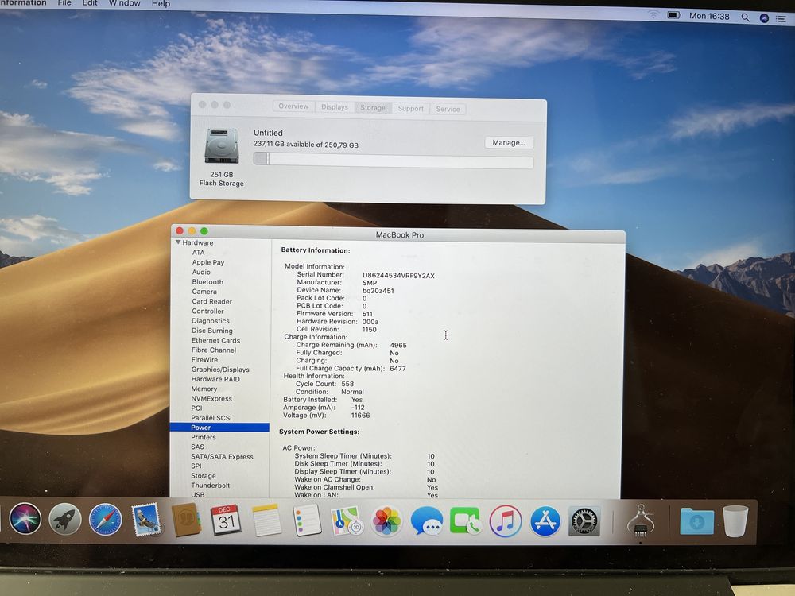Select Bluetooth in the sidebar
This screenshot has height=596, width=795.
(x=207, y=282)
